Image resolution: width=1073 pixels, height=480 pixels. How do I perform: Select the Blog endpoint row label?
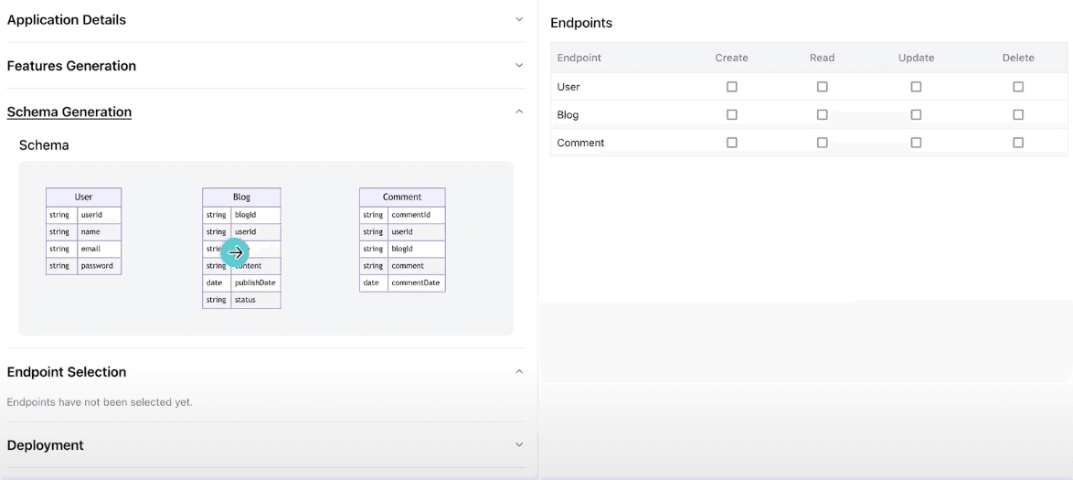coord(568,115)
